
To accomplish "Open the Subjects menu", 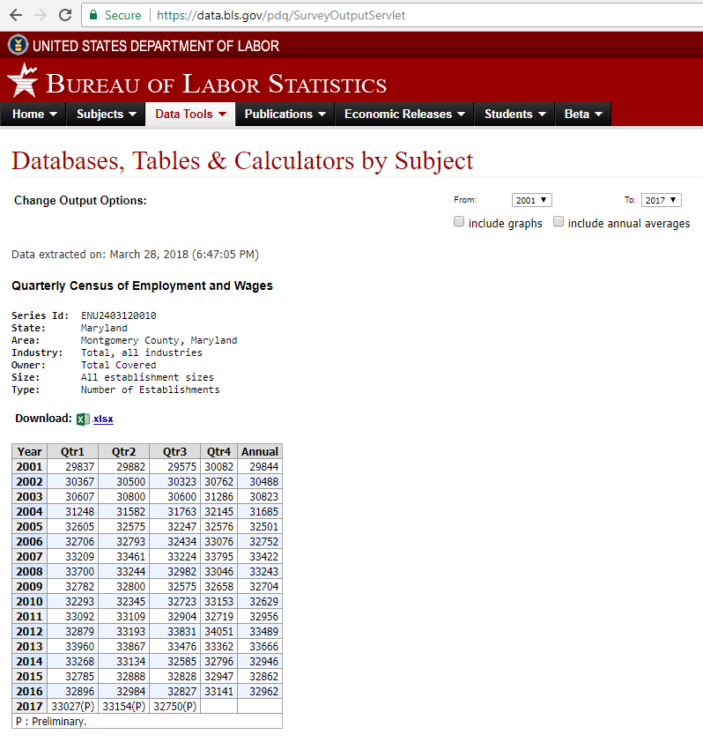I will [106, 114].
